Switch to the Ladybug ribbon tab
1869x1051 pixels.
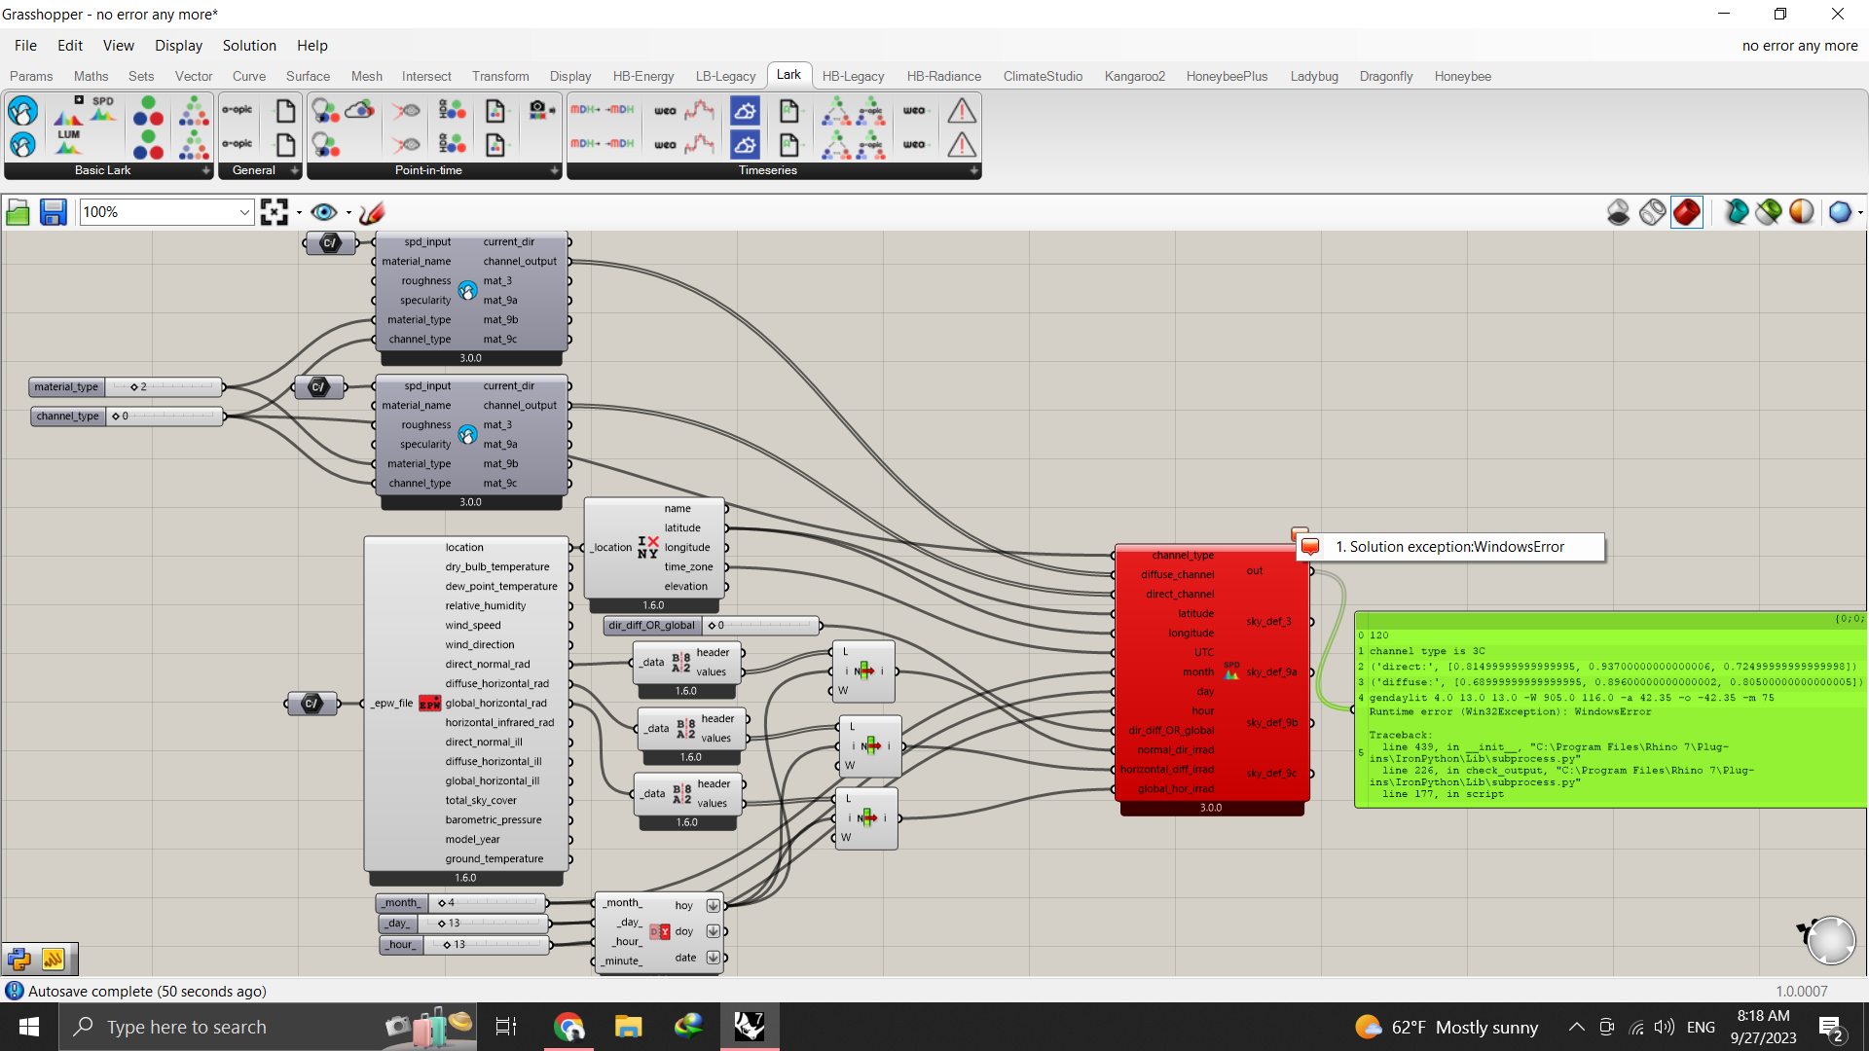(1314, 76)
